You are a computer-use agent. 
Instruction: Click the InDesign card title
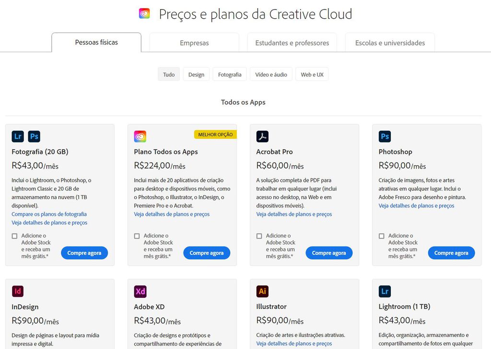25,307
